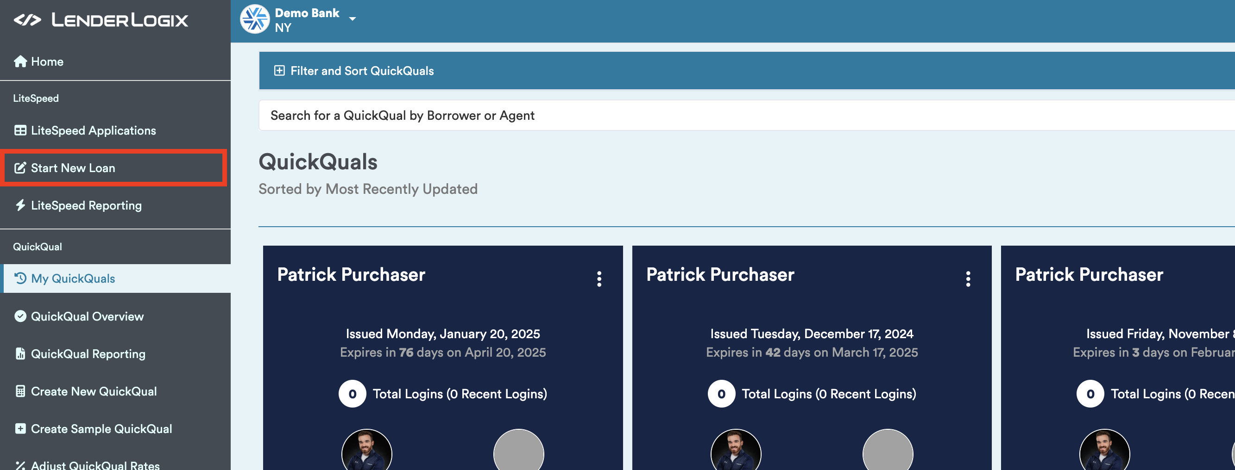
Task: Click Patrick Purchaser on the December 17 card
Action: pos(721,275)
